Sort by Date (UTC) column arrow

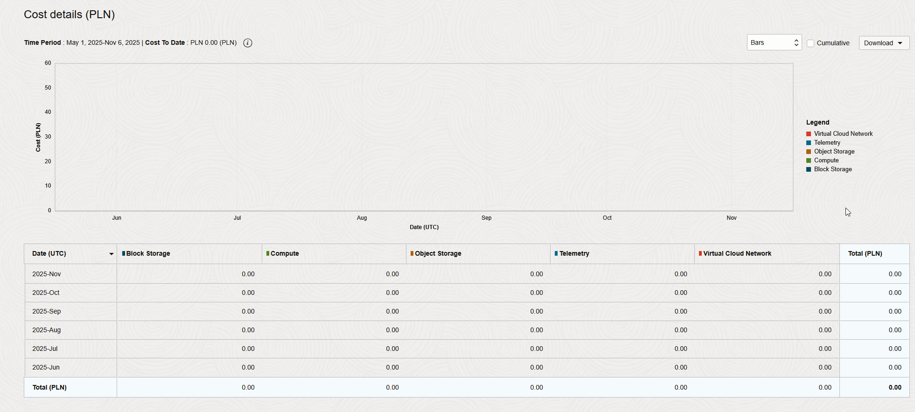[x=111, y=254]
